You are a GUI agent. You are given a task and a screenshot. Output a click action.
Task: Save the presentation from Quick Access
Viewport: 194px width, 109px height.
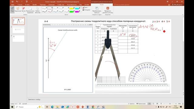[x=12, y=2]
